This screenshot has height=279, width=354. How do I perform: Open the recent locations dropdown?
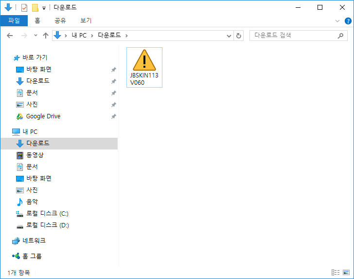[x=35, y=36]
